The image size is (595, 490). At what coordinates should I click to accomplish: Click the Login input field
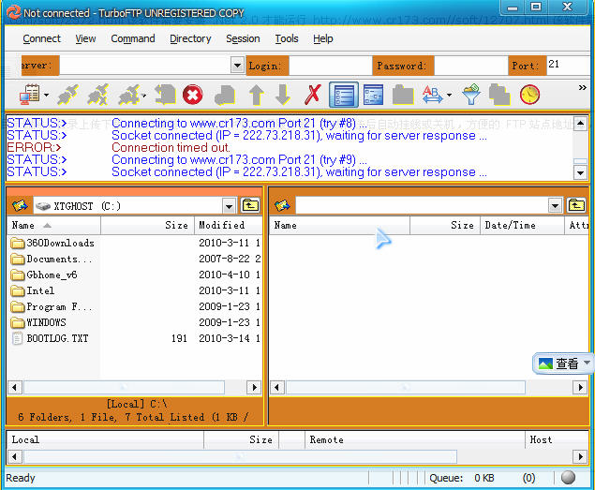click(328, 66)
